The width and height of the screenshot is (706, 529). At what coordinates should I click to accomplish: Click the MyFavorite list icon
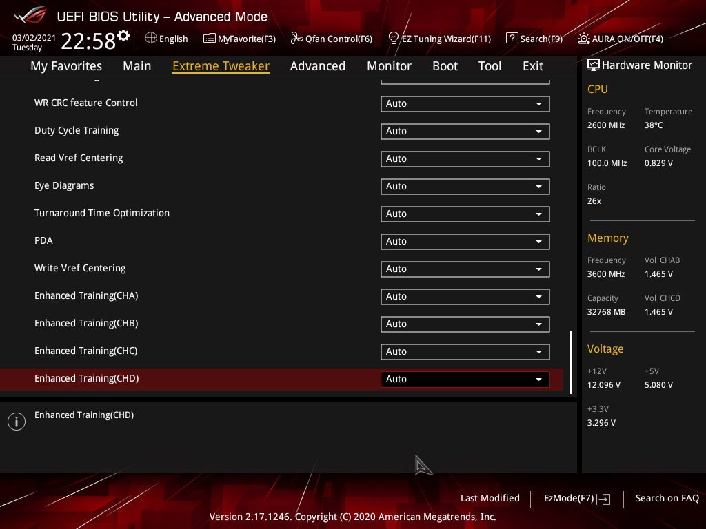[210, 39]
